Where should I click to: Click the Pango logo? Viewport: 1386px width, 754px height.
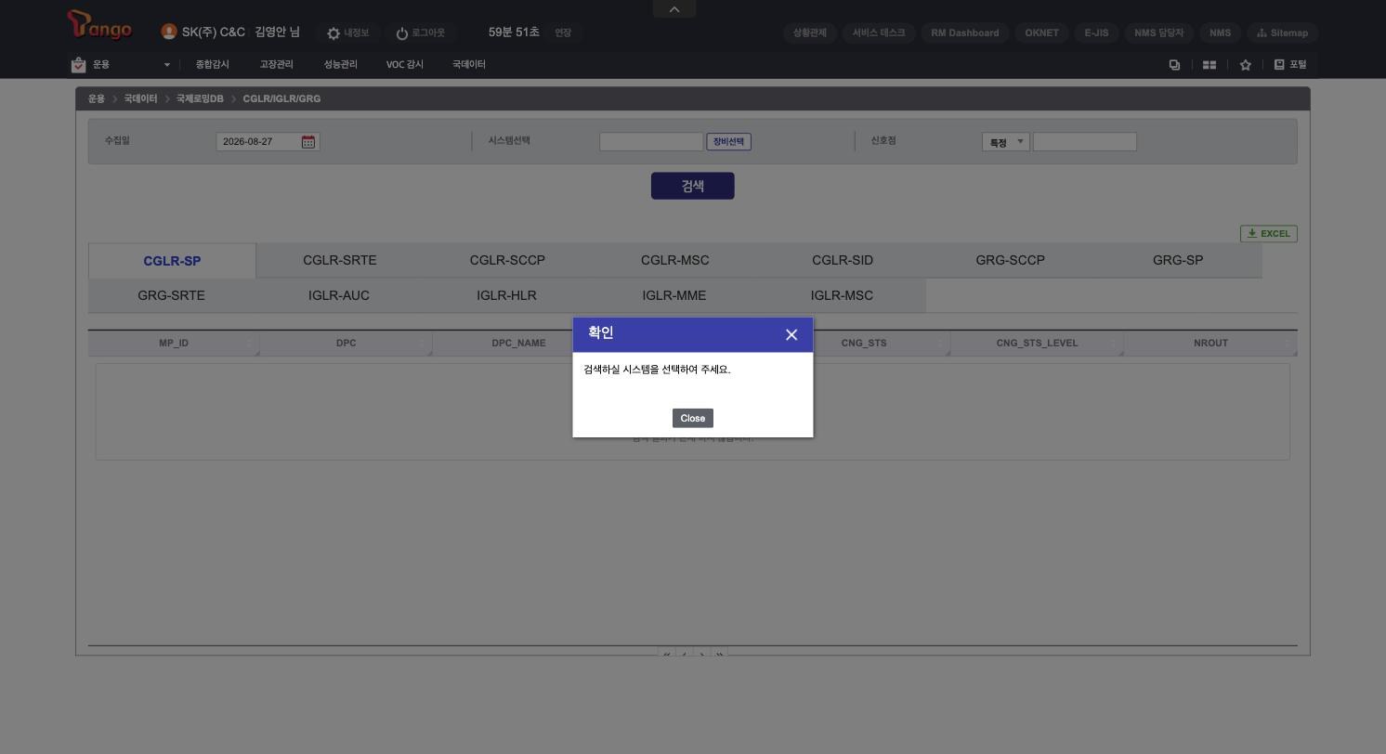pyautogui.click(x=99, y=26)
